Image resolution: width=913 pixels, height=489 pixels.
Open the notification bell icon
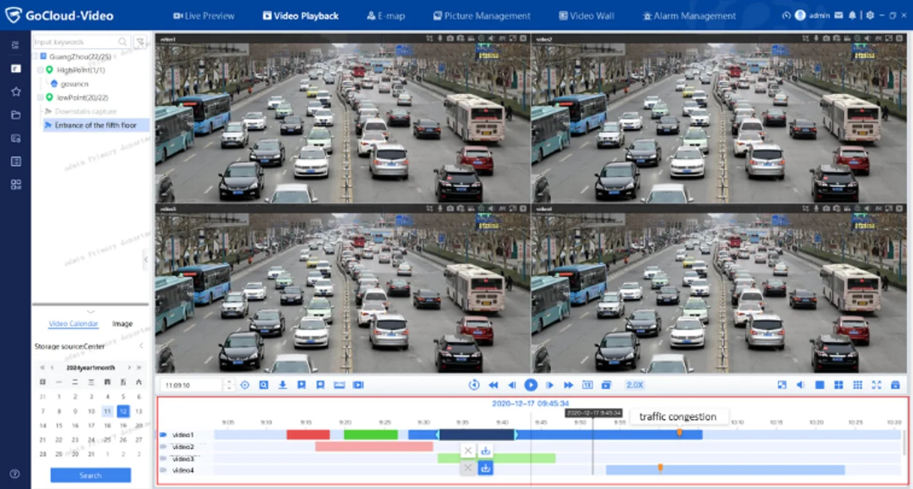(x=852, y=15)
